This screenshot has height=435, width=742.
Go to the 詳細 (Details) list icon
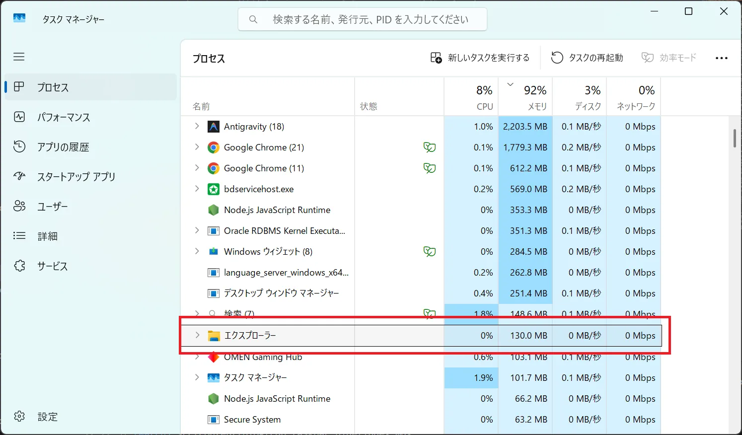pyautogui.click(x=19, y=236)
